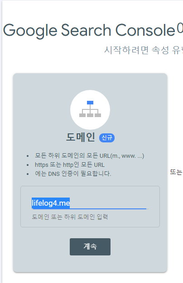Click the text '모든 하위 도메인의 모든 URL(m., www. ...)'

pos(90,156)
